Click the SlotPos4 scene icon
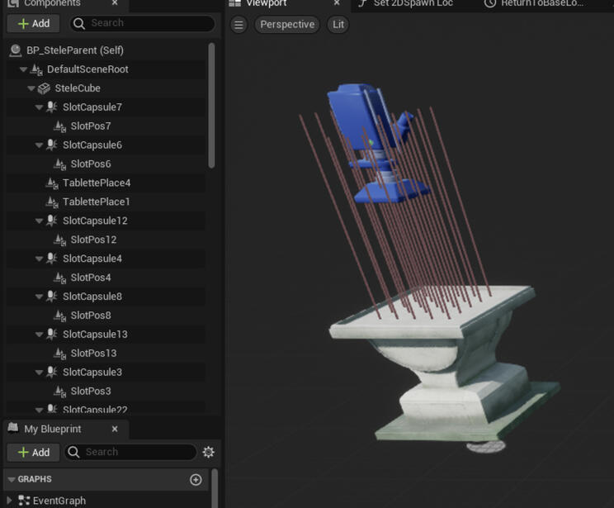Screen dimensions: 614x508 (59, 278)
